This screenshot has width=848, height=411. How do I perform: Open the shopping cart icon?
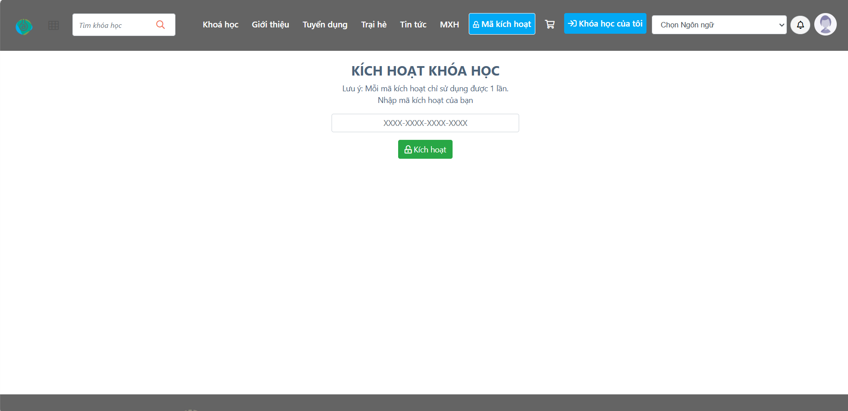[x=549, y=24]
